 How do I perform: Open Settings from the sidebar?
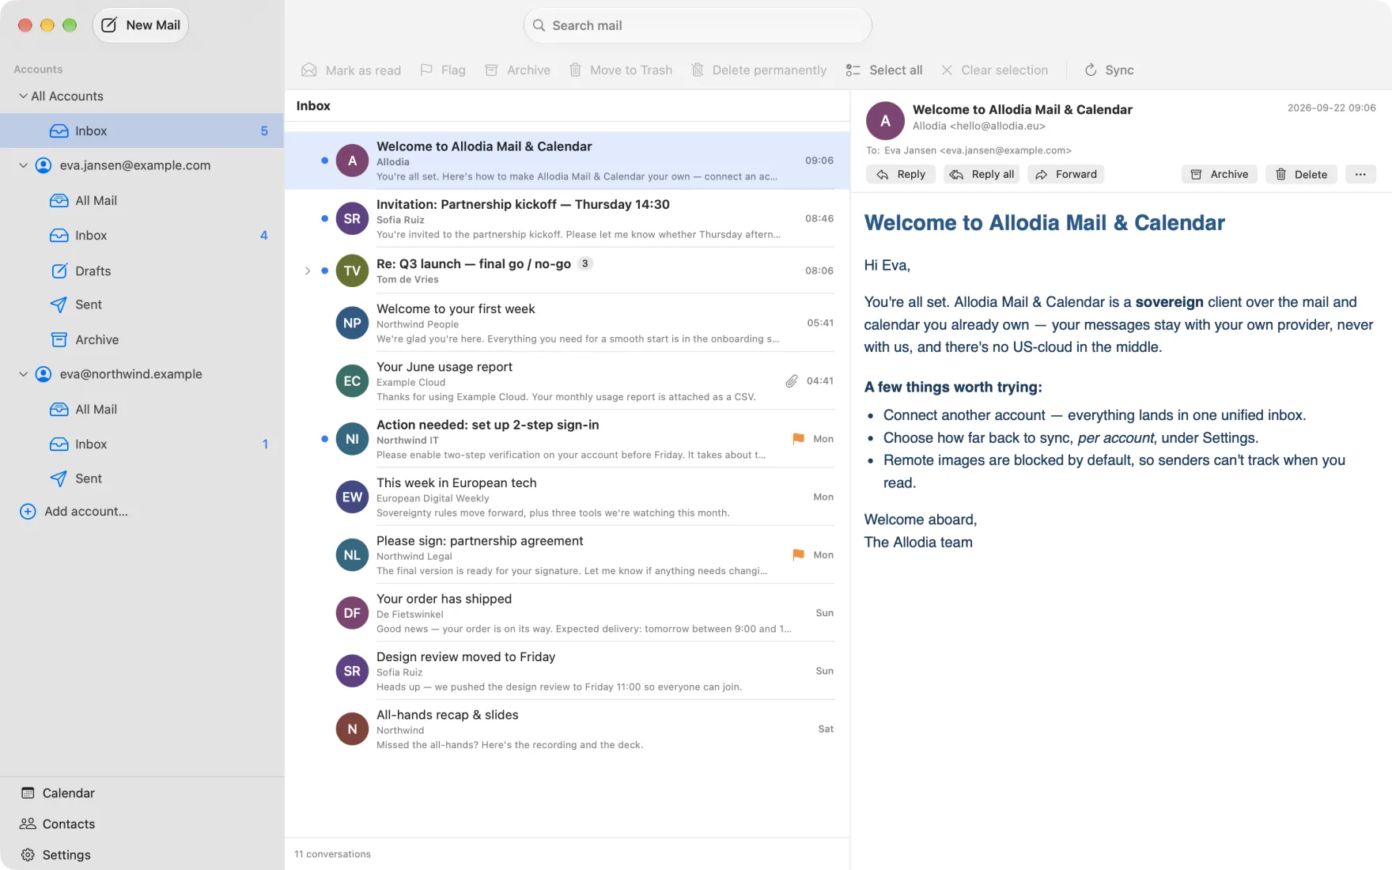(x=55, y=854)
